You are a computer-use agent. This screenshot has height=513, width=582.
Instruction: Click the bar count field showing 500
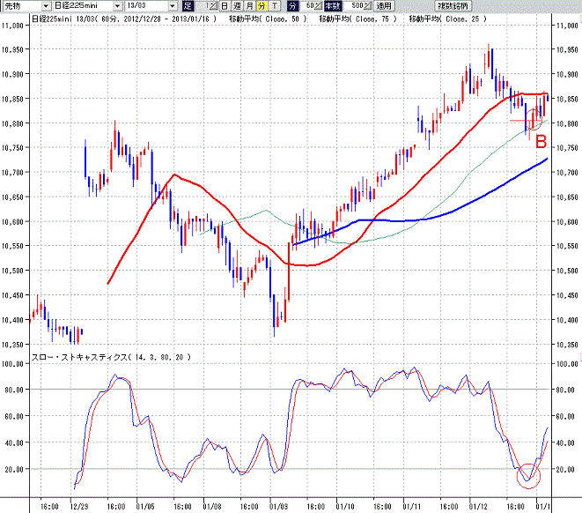pyautogui.click(x=353, y=6)
